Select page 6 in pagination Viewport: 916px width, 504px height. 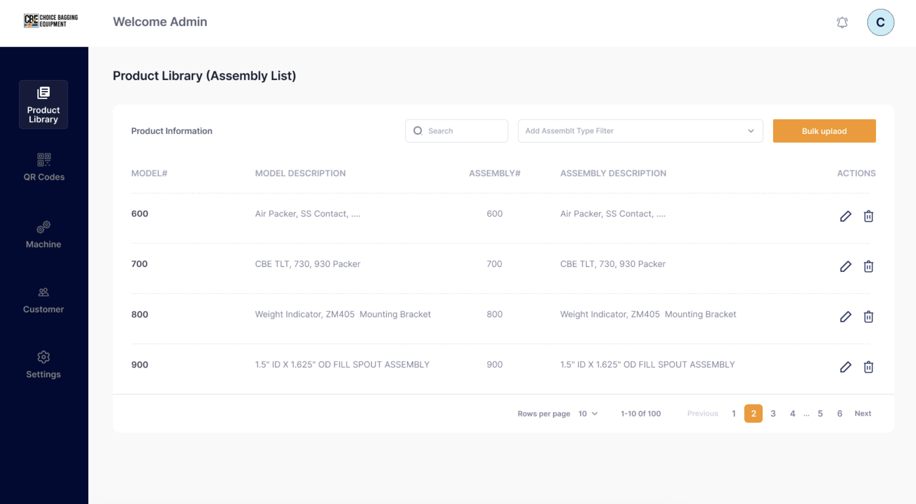coord(839,414)
